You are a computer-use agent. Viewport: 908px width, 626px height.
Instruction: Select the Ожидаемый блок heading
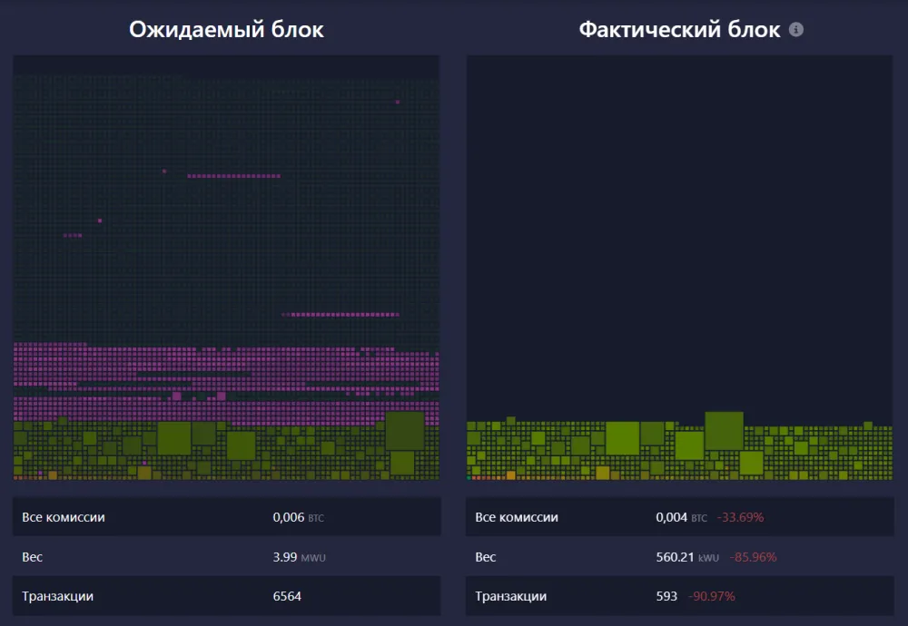point(225,28)
